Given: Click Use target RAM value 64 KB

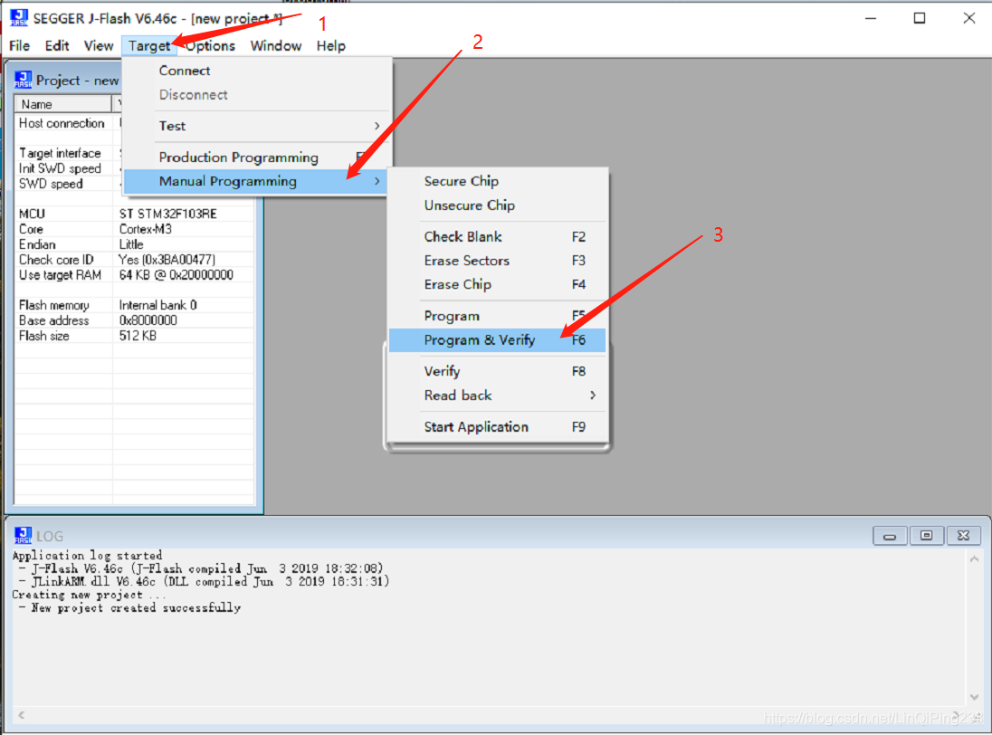Looking at the screenshot, I should coord(176,275).
